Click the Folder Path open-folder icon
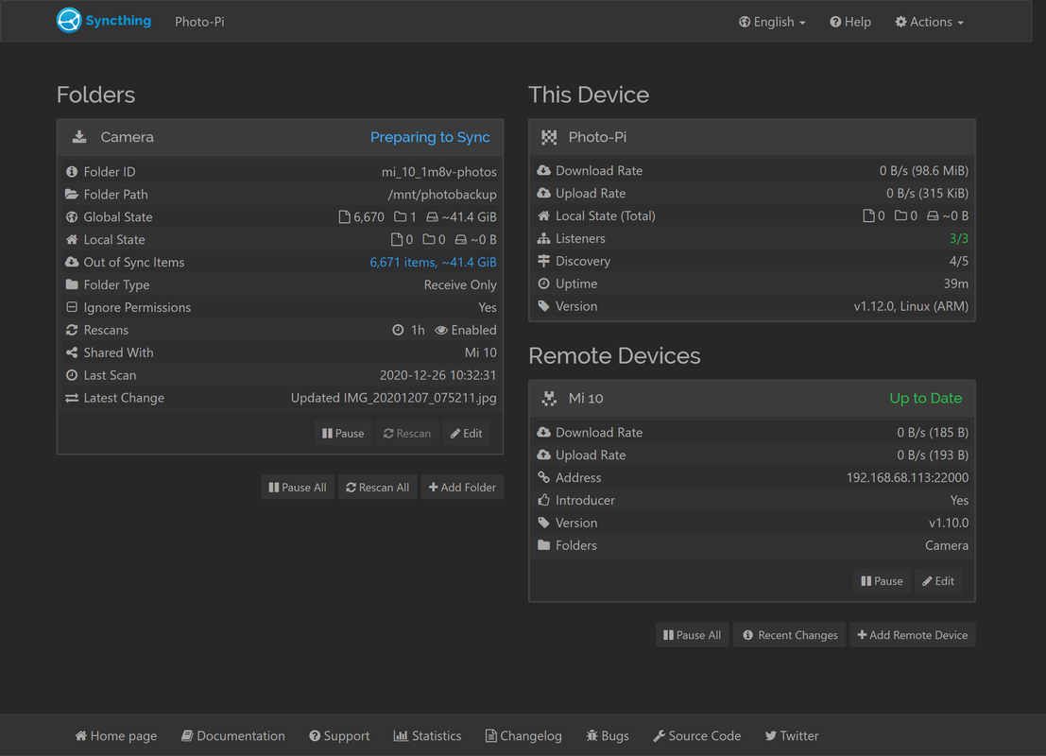This screenshot has width=1046, height=756. coord(72,194)
